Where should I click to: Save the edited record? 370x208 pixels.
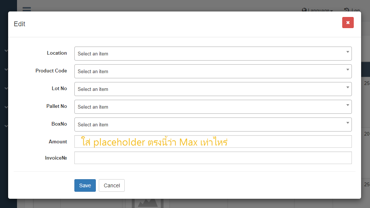pos(85,185)
